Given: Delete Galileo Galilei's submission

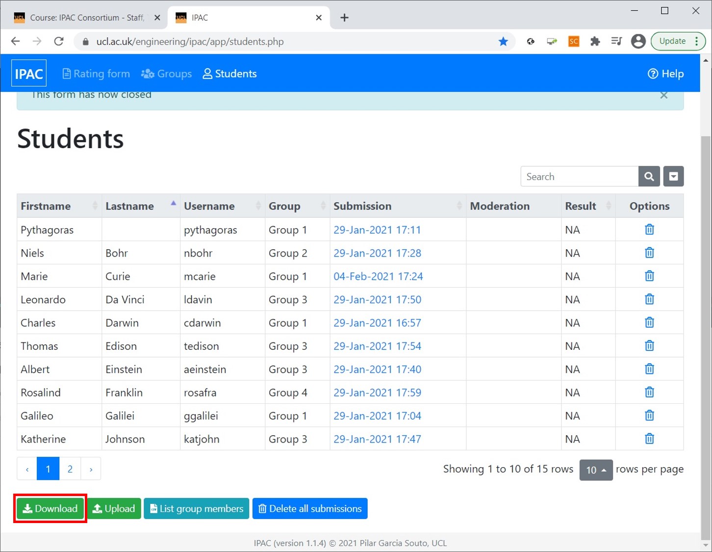Looking at the screenshot, I should [649, 416].
